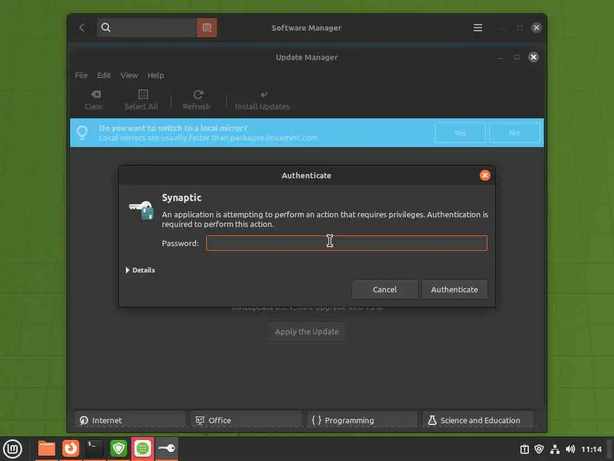
Task: Open the clock showing 11:14
Action: click(x=591, y=449)
